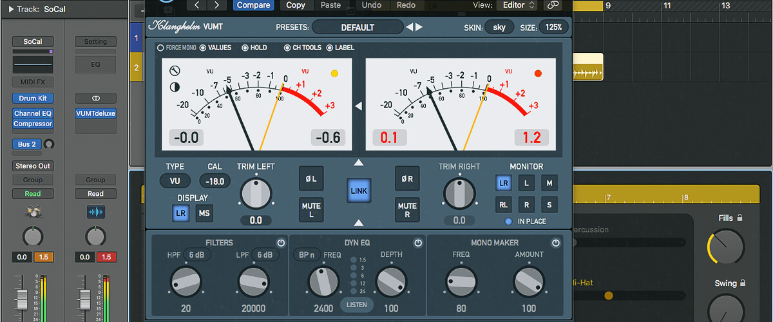The width and height of the screenshot is (773, 322).
Task: Click the Bus 2 send level knob
Action: click(49, 144)
